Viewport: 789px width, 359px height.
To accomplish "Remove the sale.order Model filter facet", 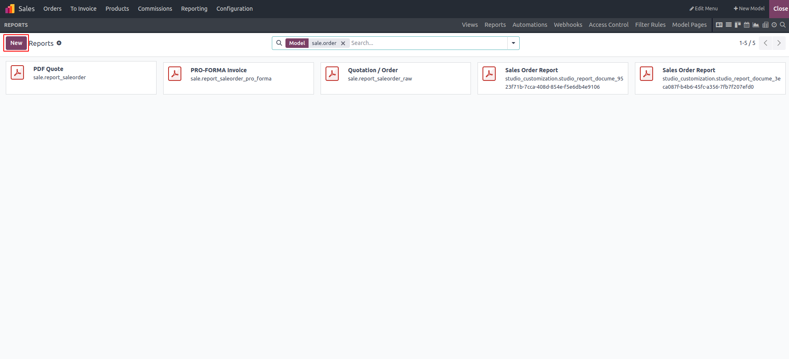I will coord(343,43).
